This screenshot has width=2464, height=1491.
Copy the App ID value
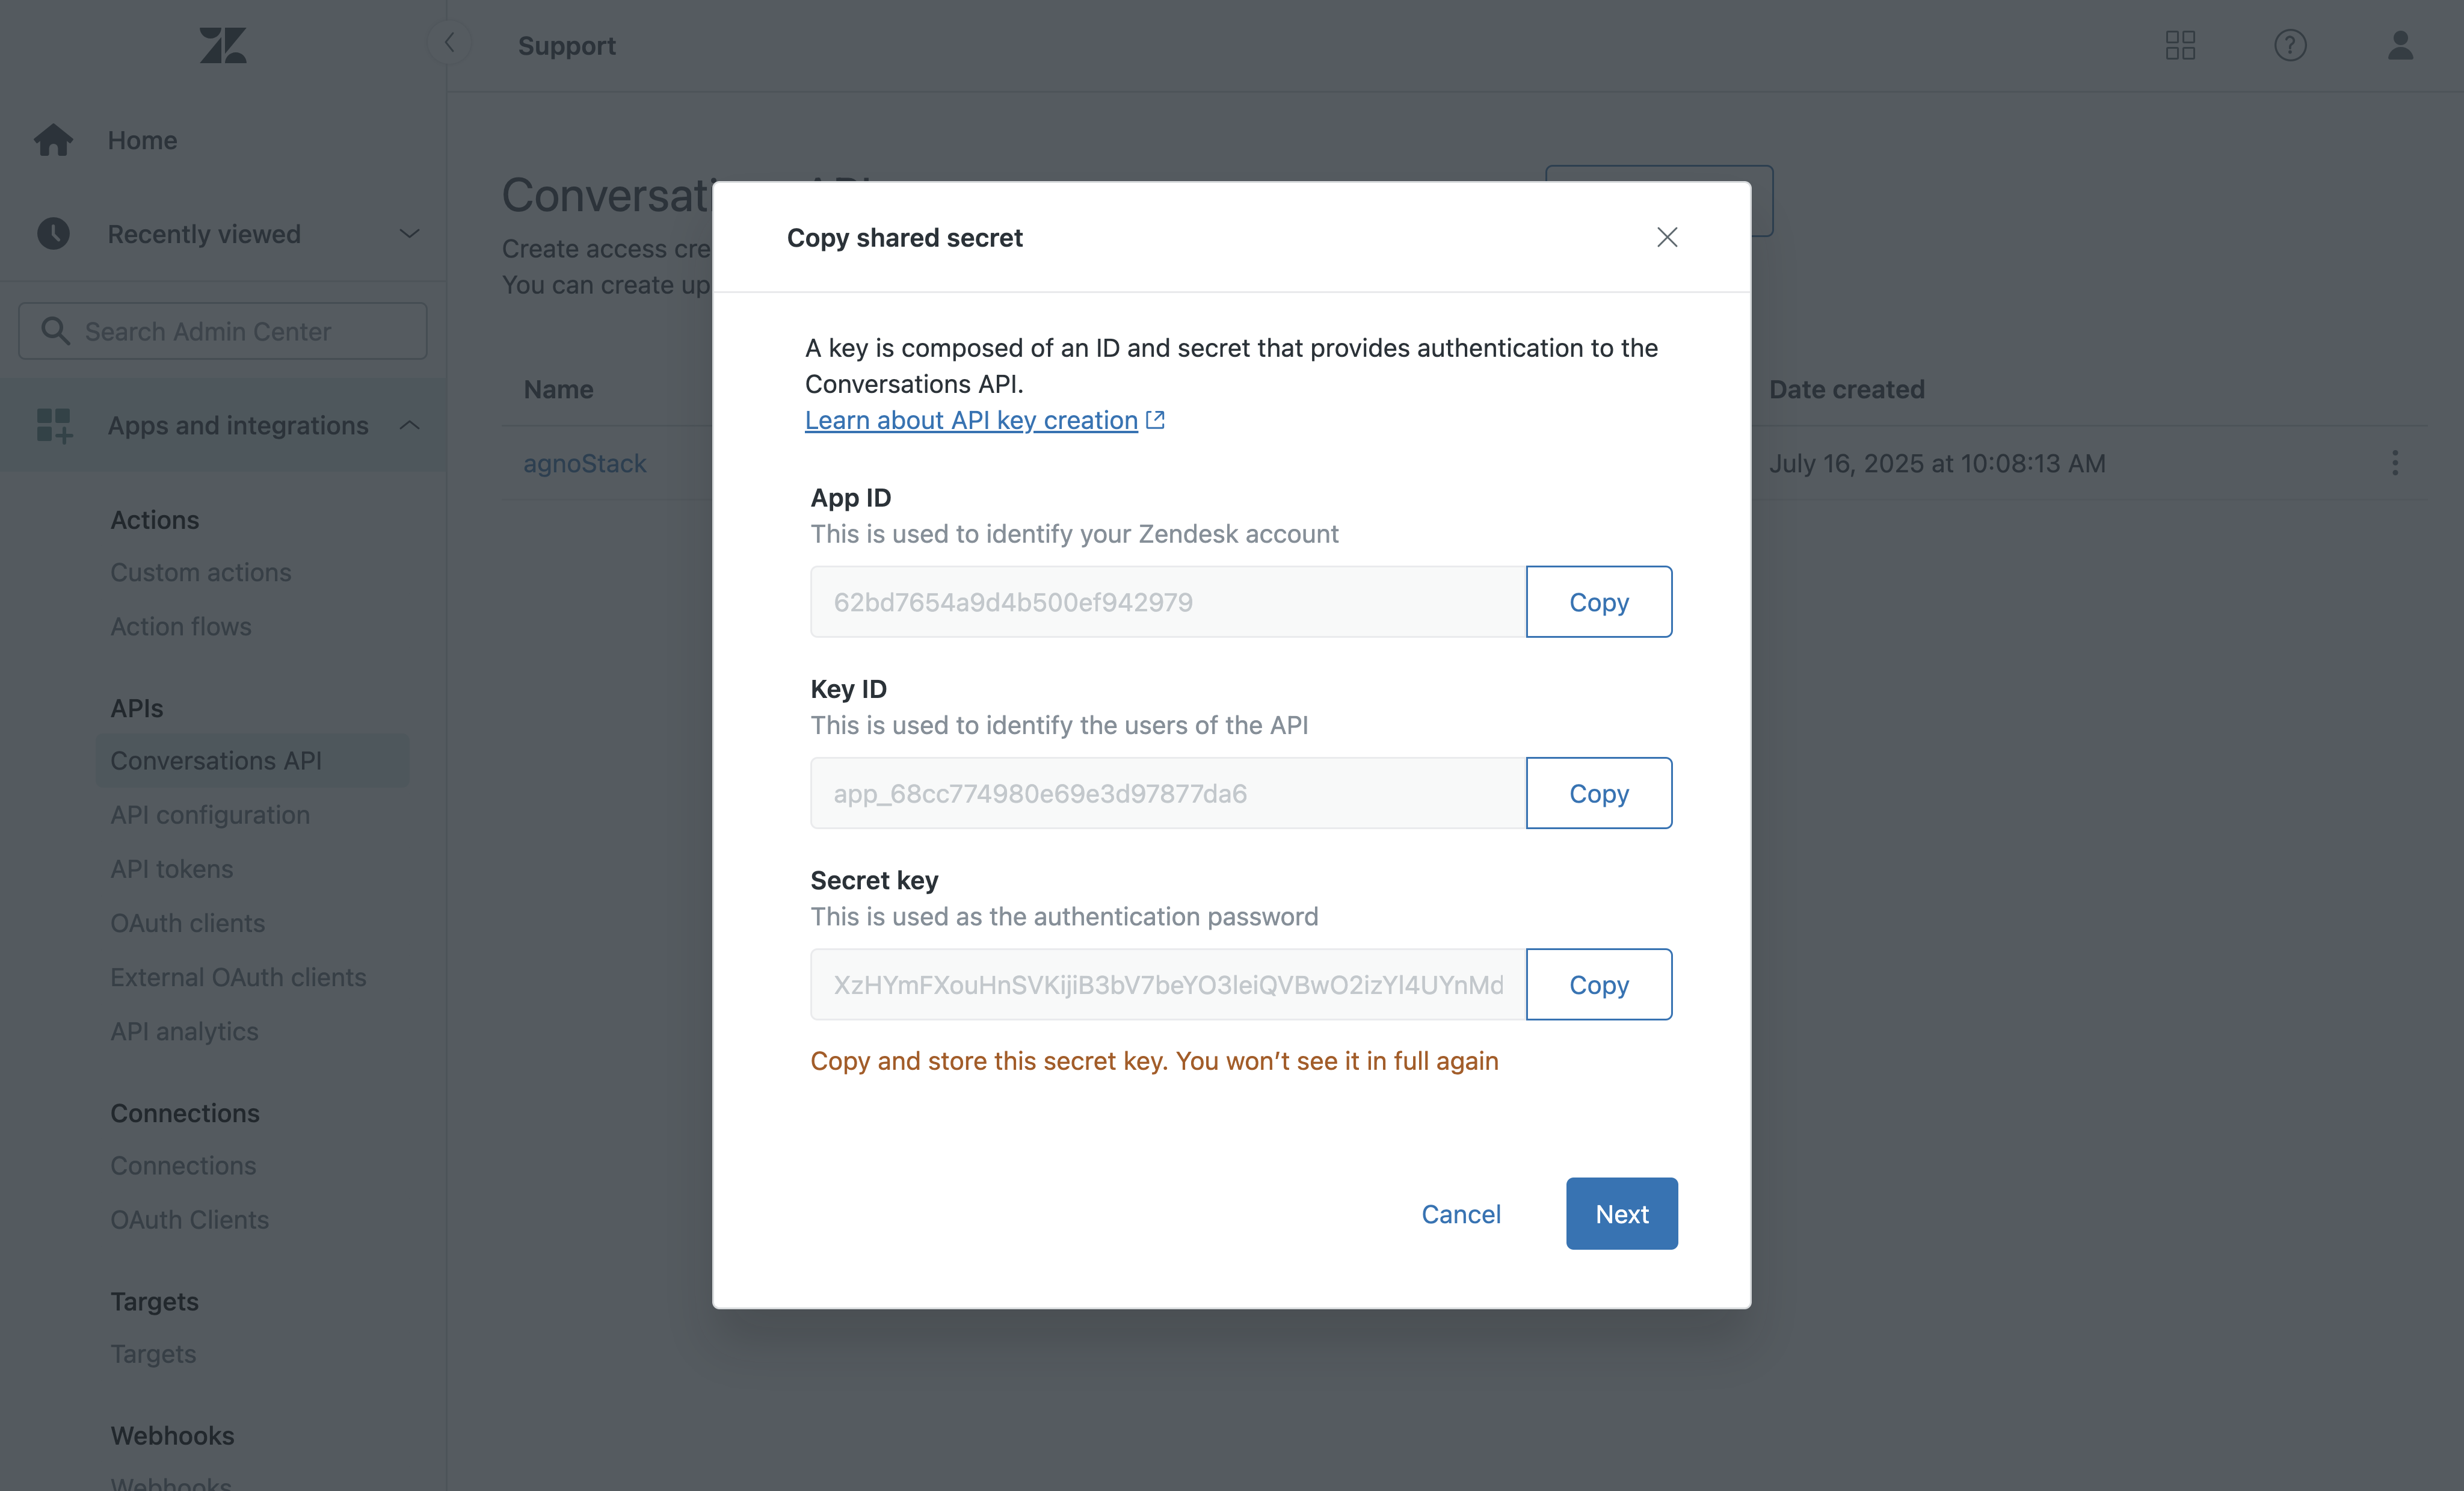pyautogui.click(x=1598, y=601)
